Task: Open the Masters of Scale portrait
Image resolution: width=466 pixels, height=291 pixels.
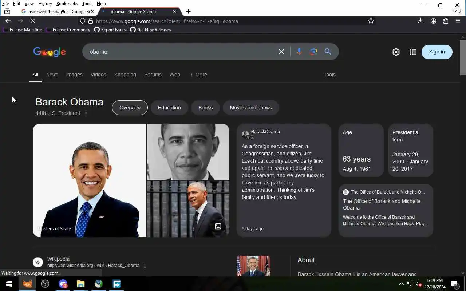Action: pyautogui.click(x=90, y=180)
